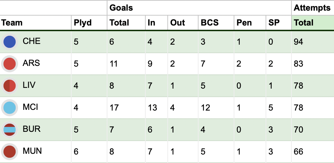Viewport: 334px width, 163px height.
Task: Select Manchester City's goals total cell 17
Action: coord(114,107)
